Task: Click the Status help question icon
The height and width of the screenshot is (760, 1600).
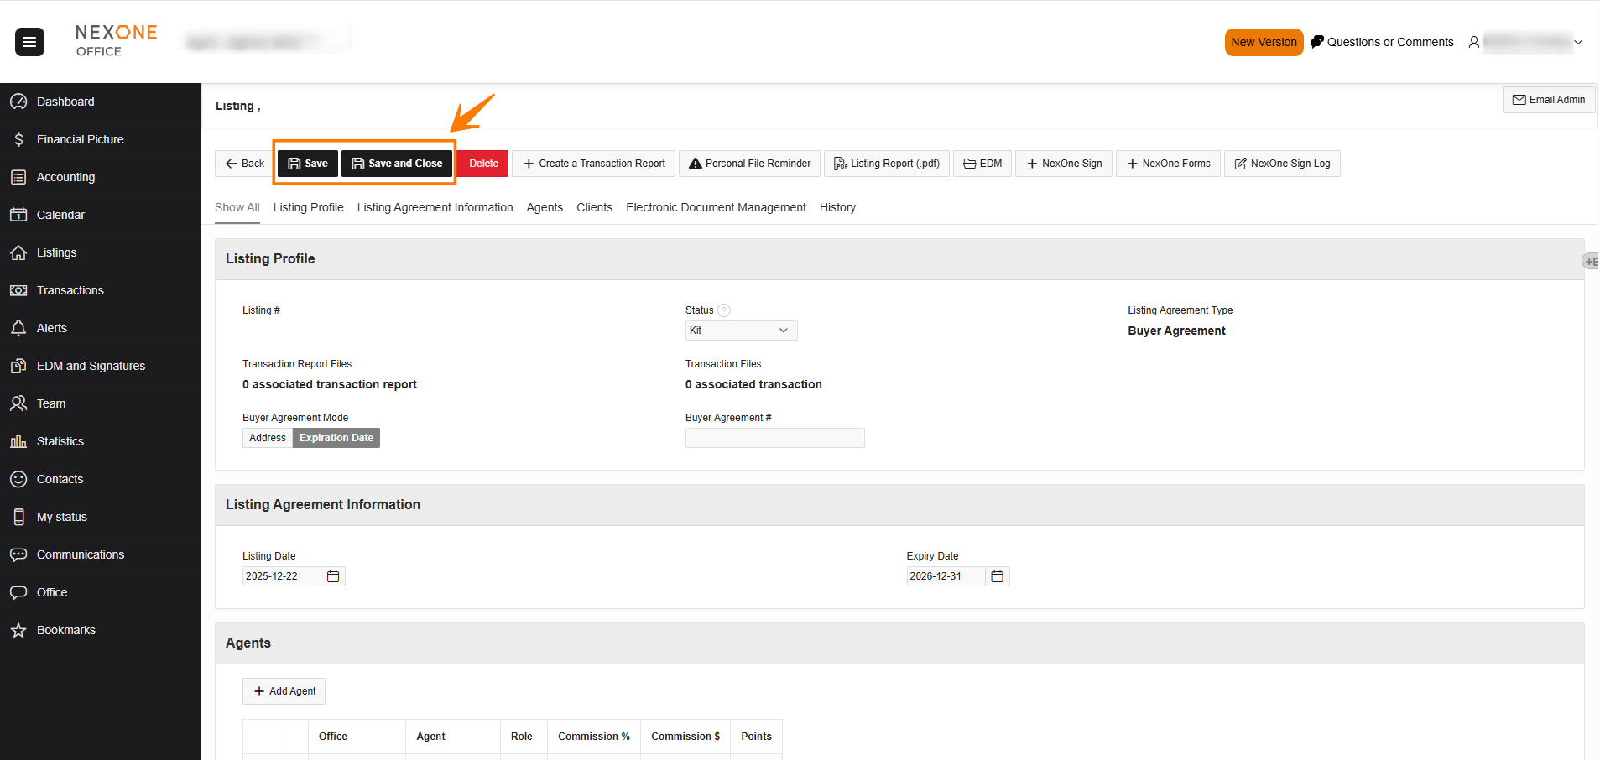Action: (x=724, y=310)
